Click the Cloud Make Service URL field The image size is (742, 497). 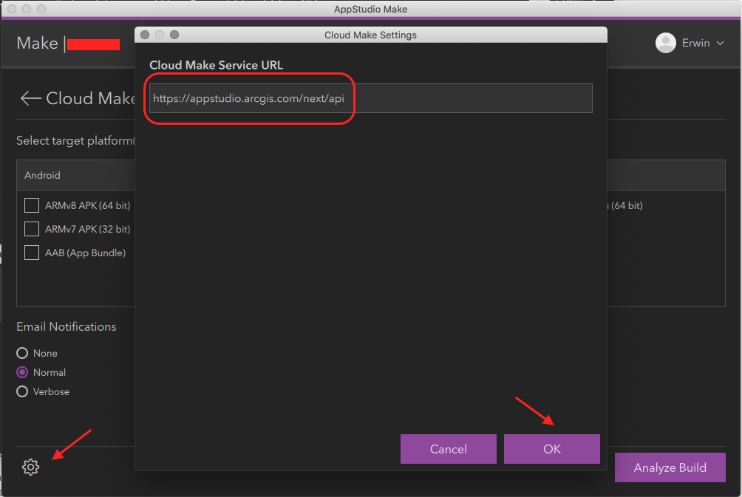[x=370, y=98]
